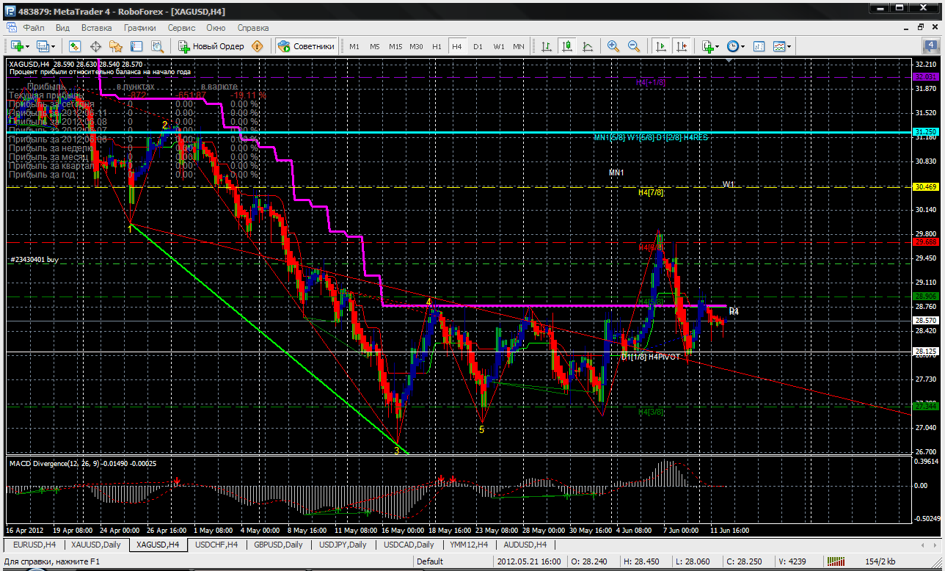
Task: Switch to the XAUUSD,Daily chart tab
Action: click(95, 545)
